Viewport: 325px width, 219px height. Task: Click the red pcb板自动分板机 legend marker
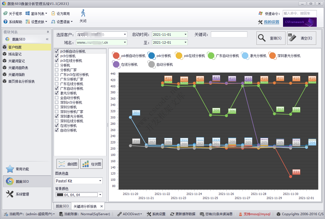coord(116,55)
